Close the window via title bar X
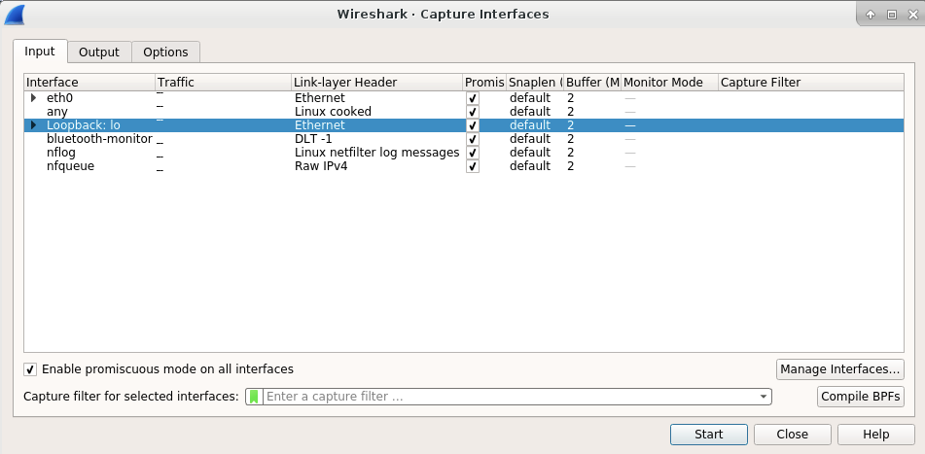The width and height of the screenshot is (925, 454). [x=912, y=15]
